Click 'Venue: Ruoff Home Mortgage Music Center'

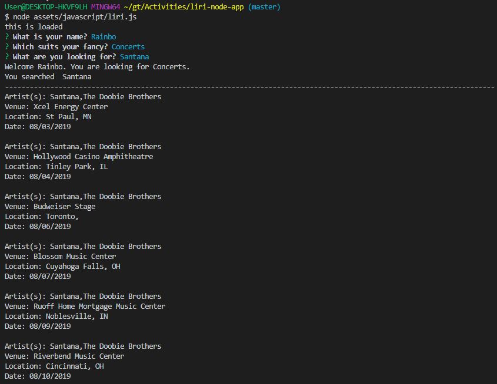pos(85,306)
